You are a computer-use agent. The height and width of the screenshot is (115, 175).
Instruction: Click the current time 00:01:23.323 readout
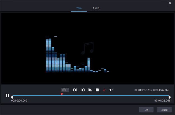pyautogui.click(x=142, y=90)
